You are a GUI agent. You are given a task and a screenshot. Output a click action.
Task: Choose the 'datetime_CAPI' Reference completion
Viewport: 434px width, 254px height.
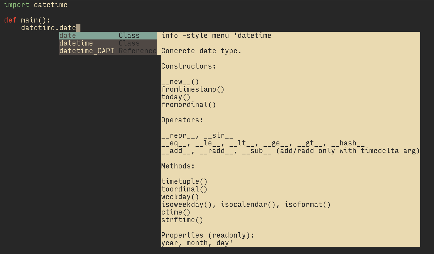87,51
